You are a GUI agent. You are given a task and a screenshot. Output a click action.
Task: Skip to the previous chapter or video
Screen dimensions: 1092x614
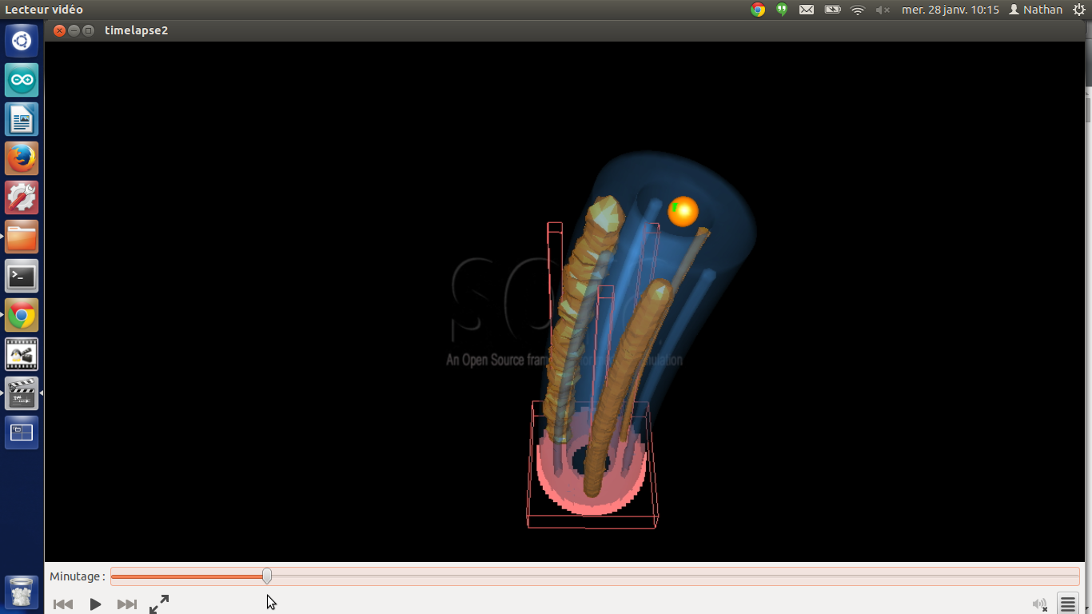[x=63, y=604]
